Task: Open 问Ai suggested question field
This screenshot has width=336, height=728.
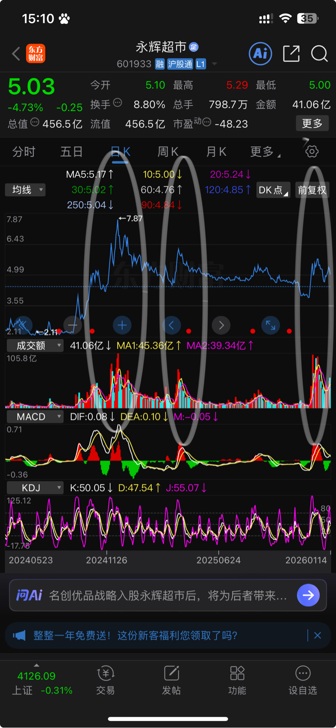Action: pos(168,595)
